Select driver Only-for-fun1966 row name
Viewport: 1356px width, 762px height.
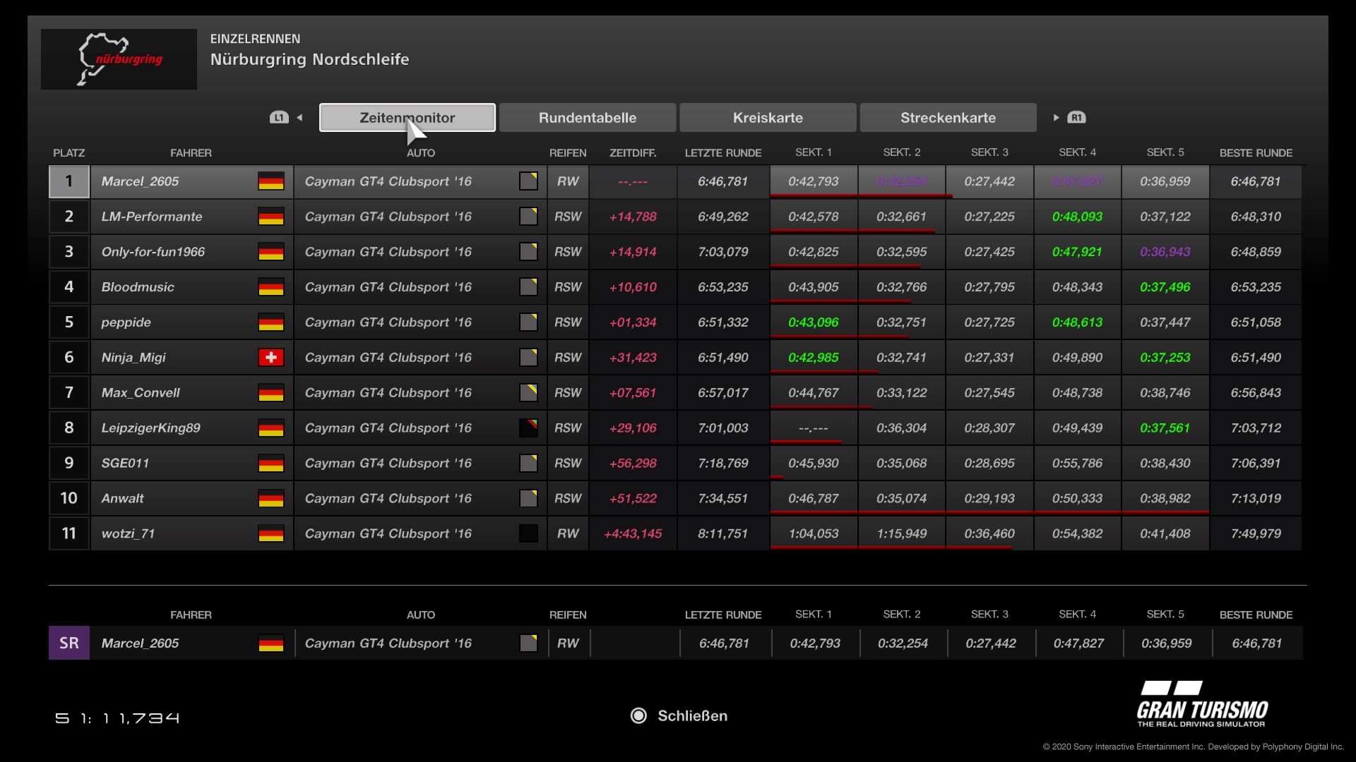(153, 252)
